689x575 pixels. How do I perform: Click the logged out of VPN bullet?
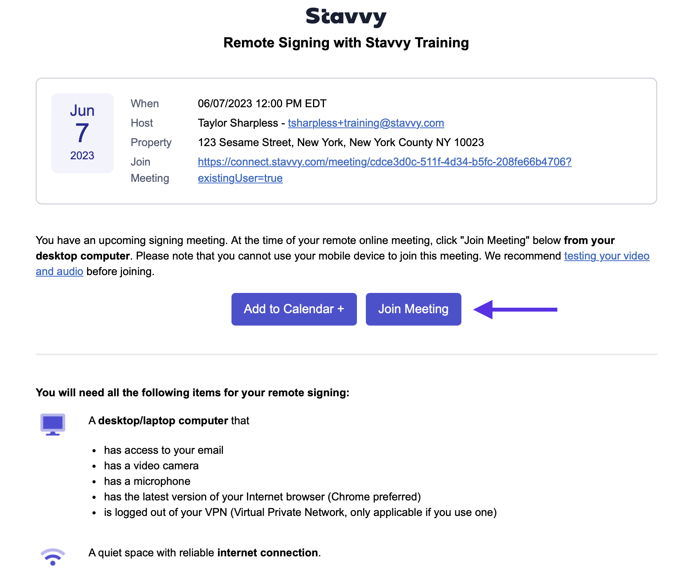(301, 512)
